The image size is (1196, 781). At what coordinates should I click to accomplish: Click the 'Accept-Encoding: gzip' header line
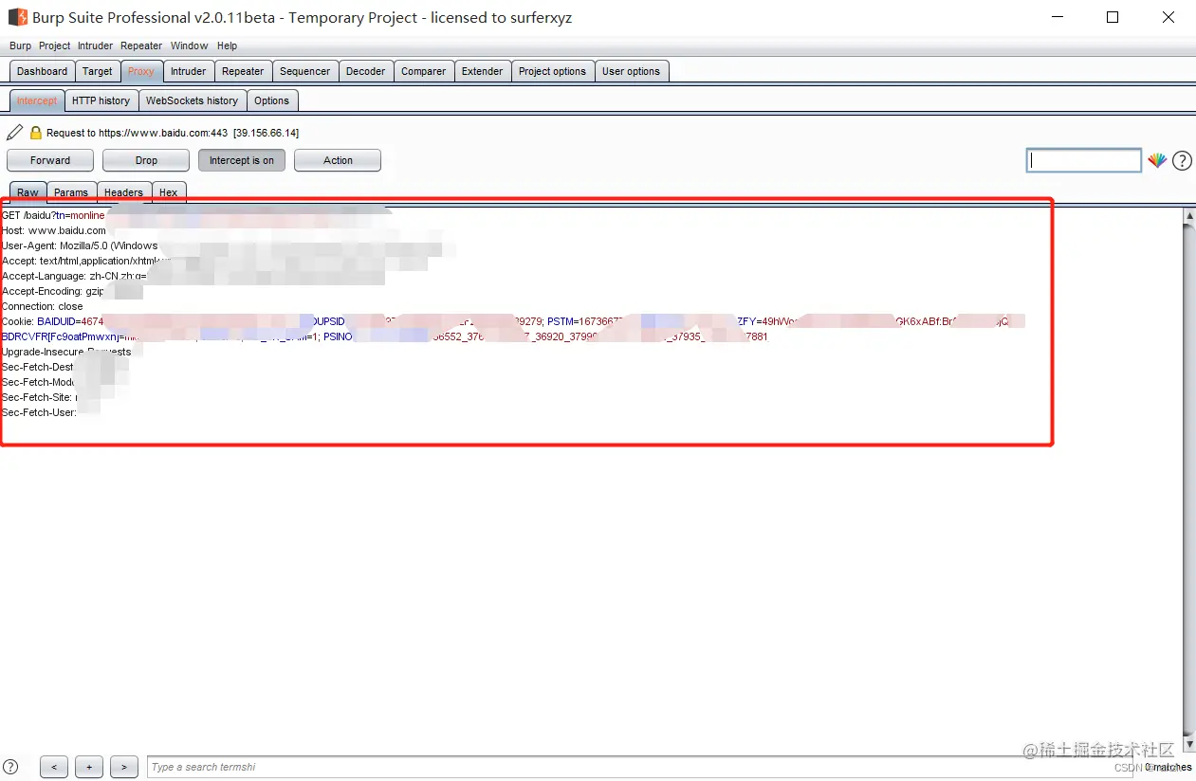(x=53, y=291)
